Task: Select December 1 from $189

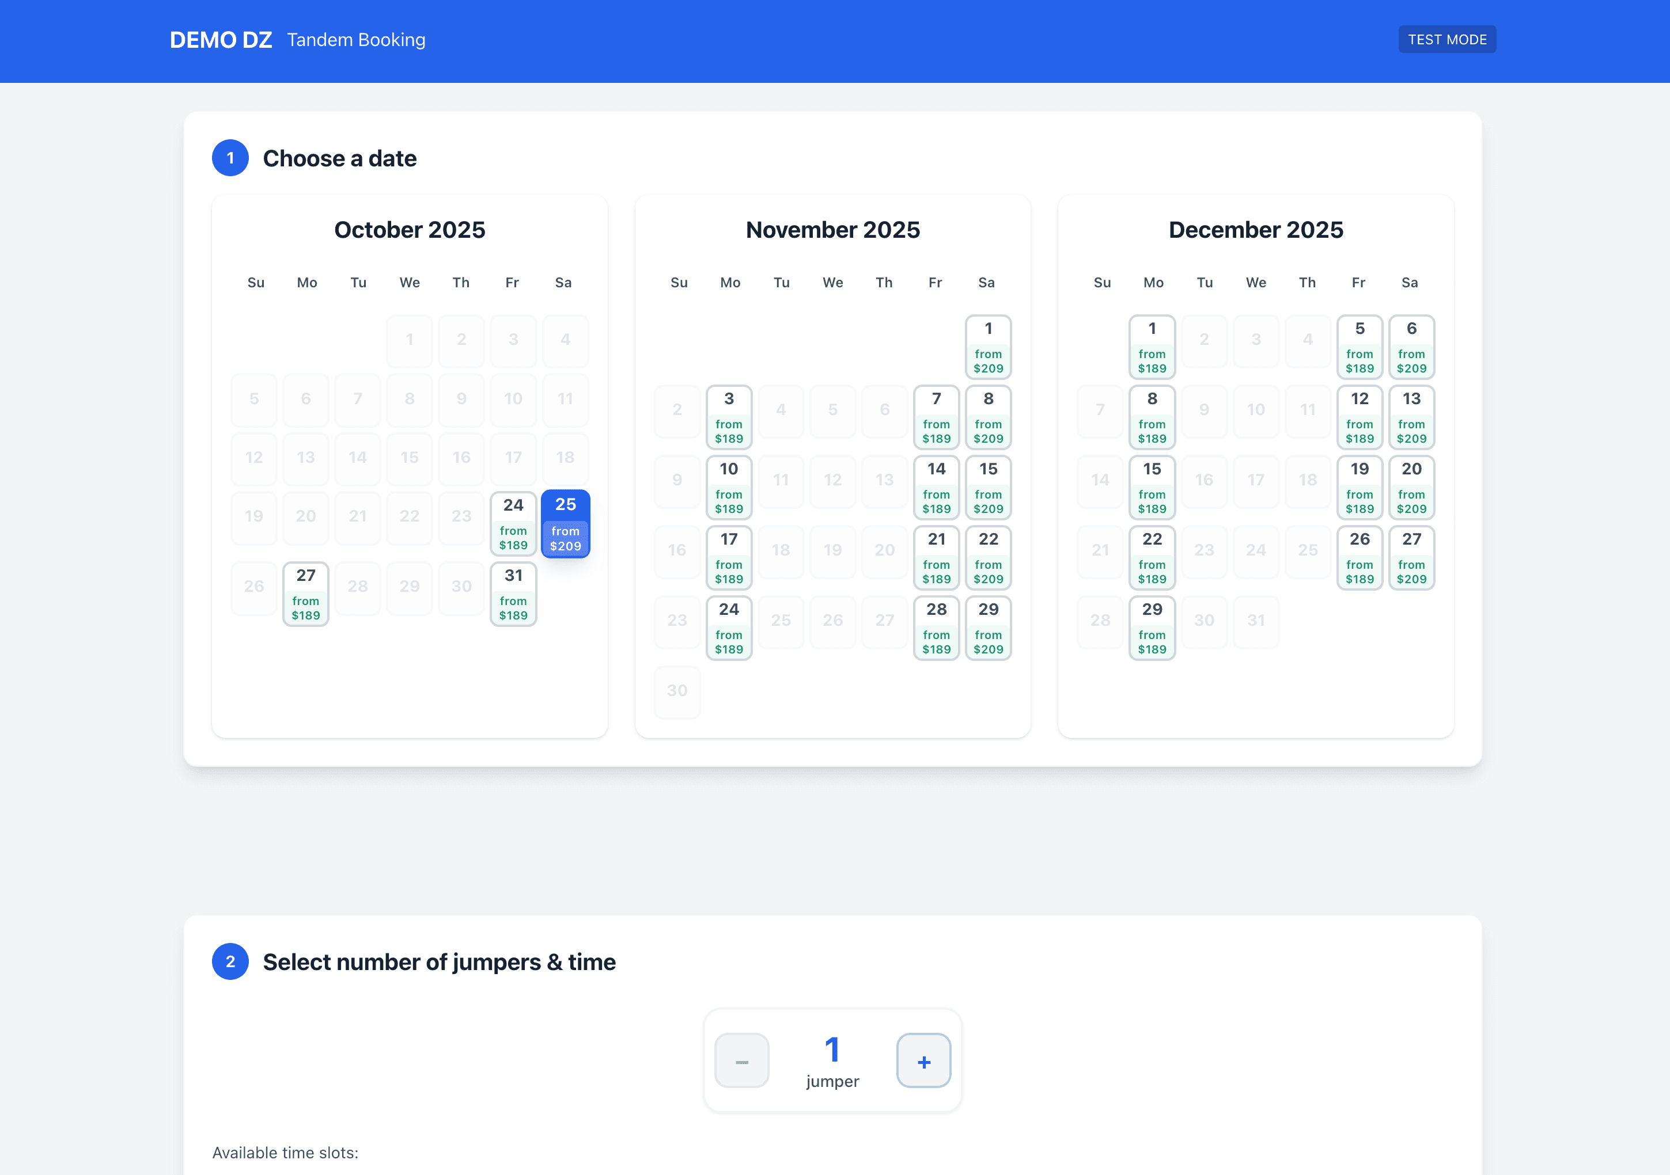Action: [x=1152, y=348]
